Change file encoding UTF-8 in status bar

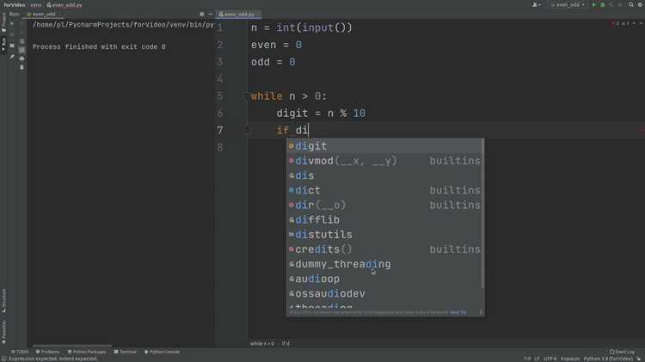point(550,359)
